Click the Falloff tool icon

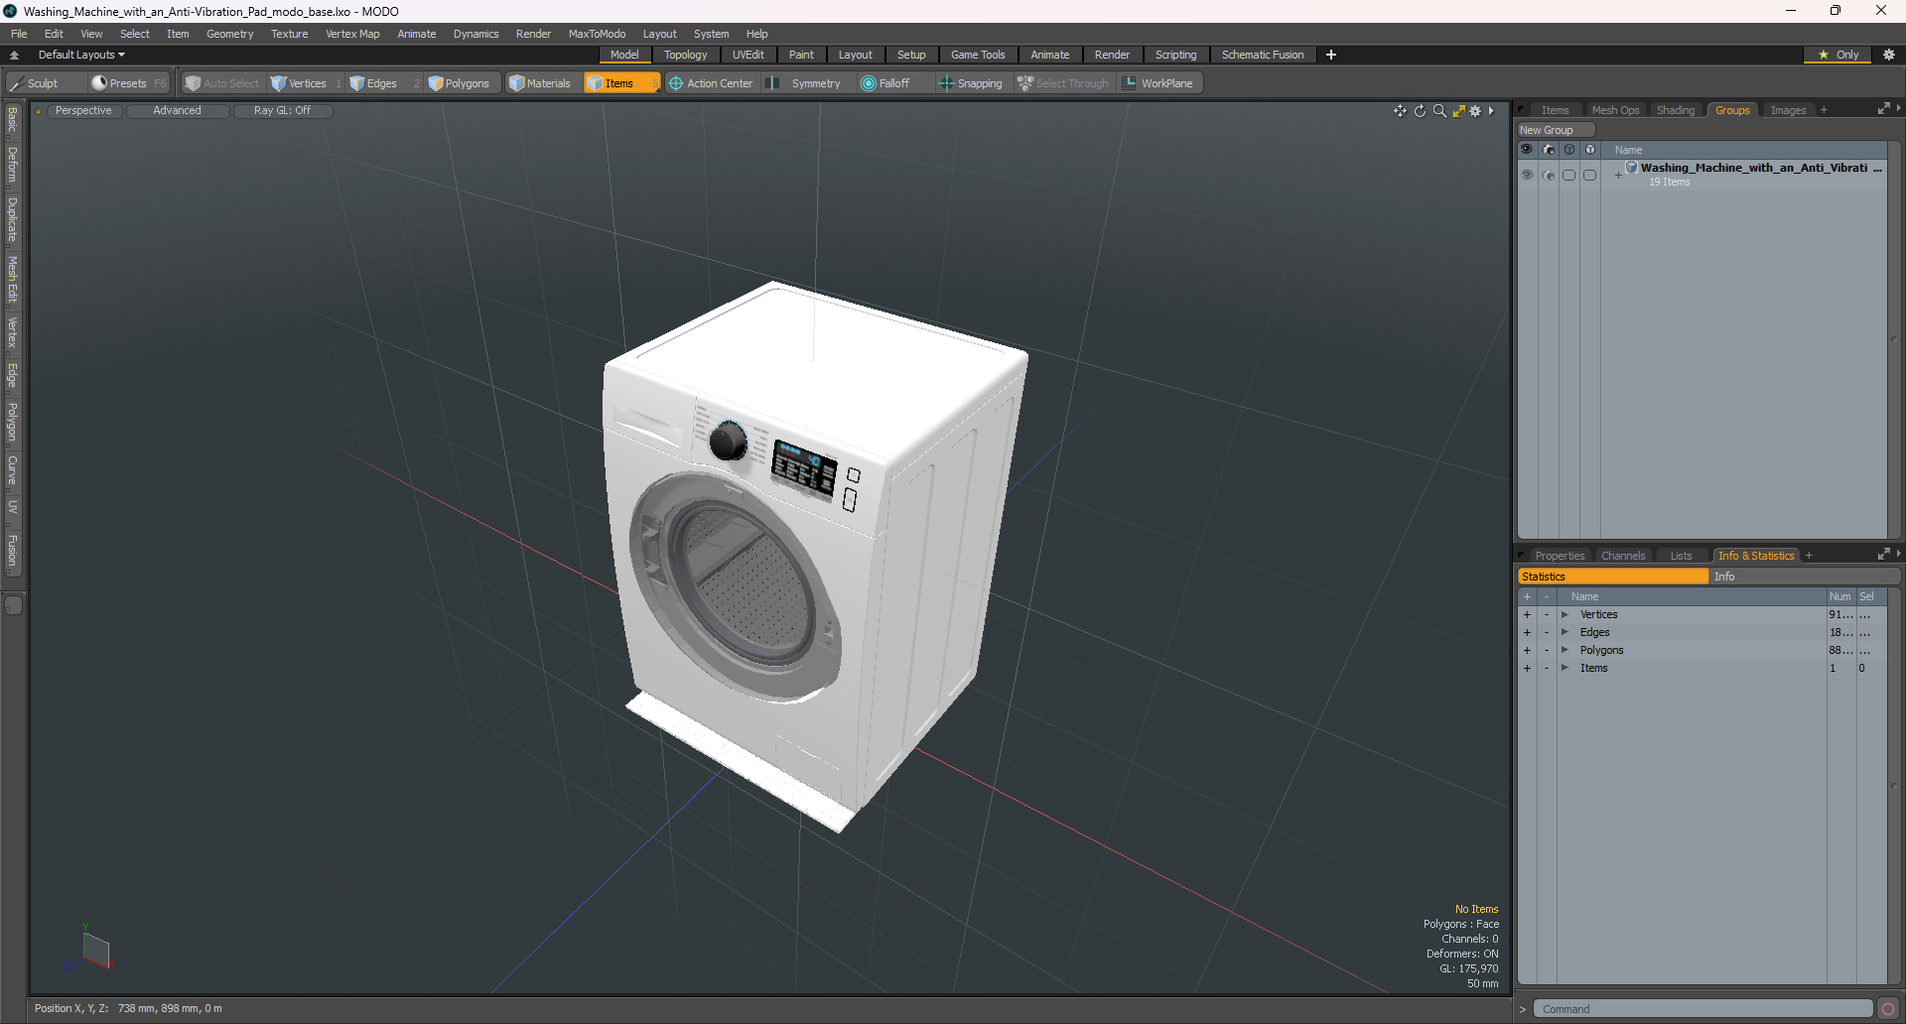[x=869, y=83]
